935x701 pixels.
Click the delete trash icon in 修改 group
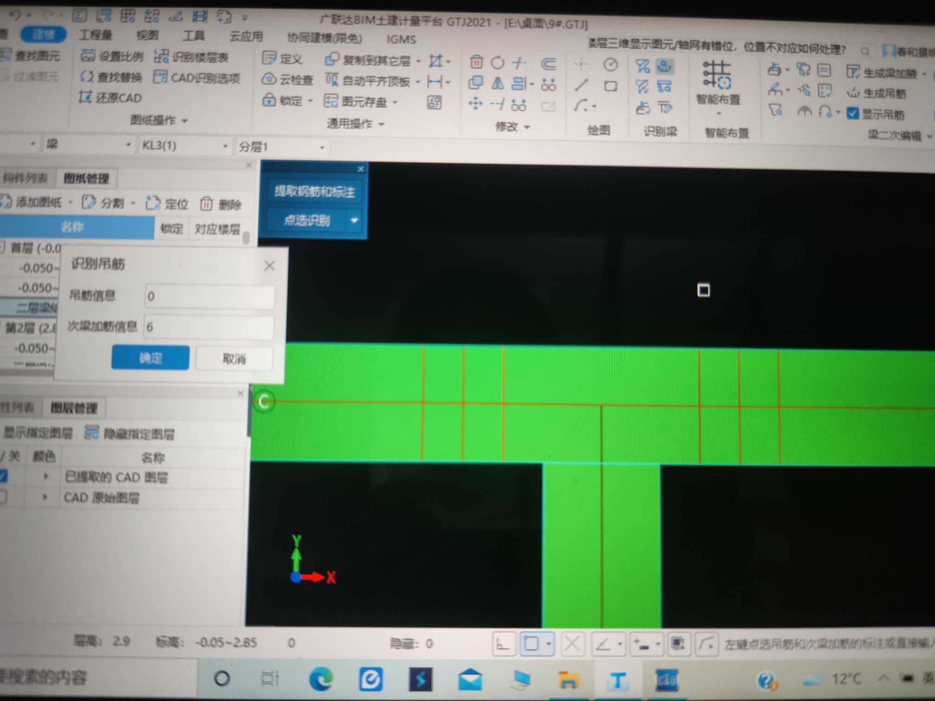pos(476,62)
